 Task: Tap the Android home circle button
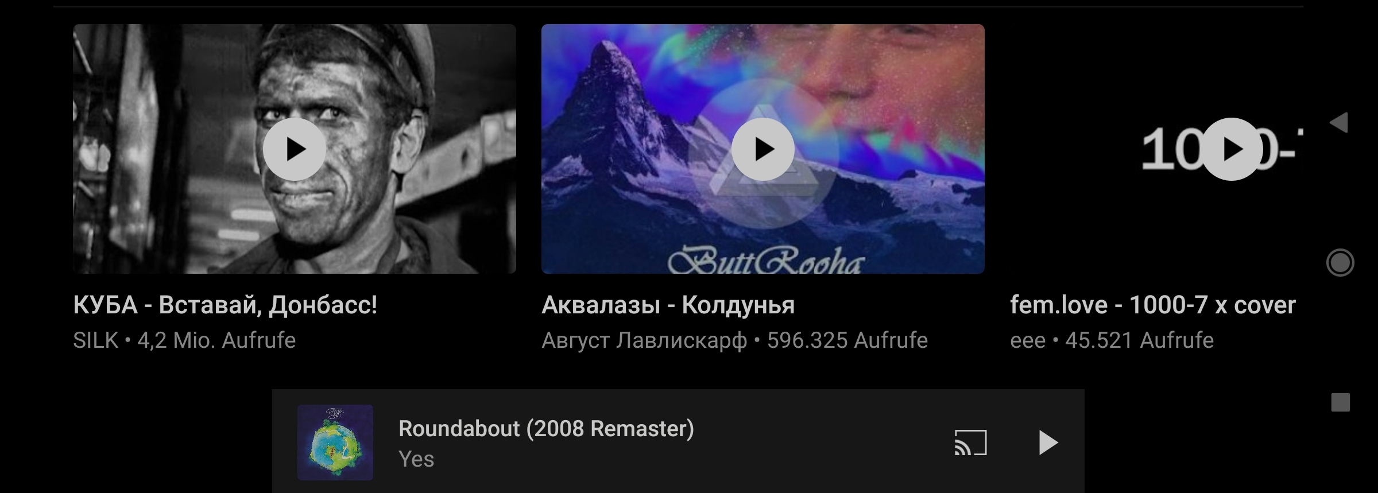[x=1340, y=263]
